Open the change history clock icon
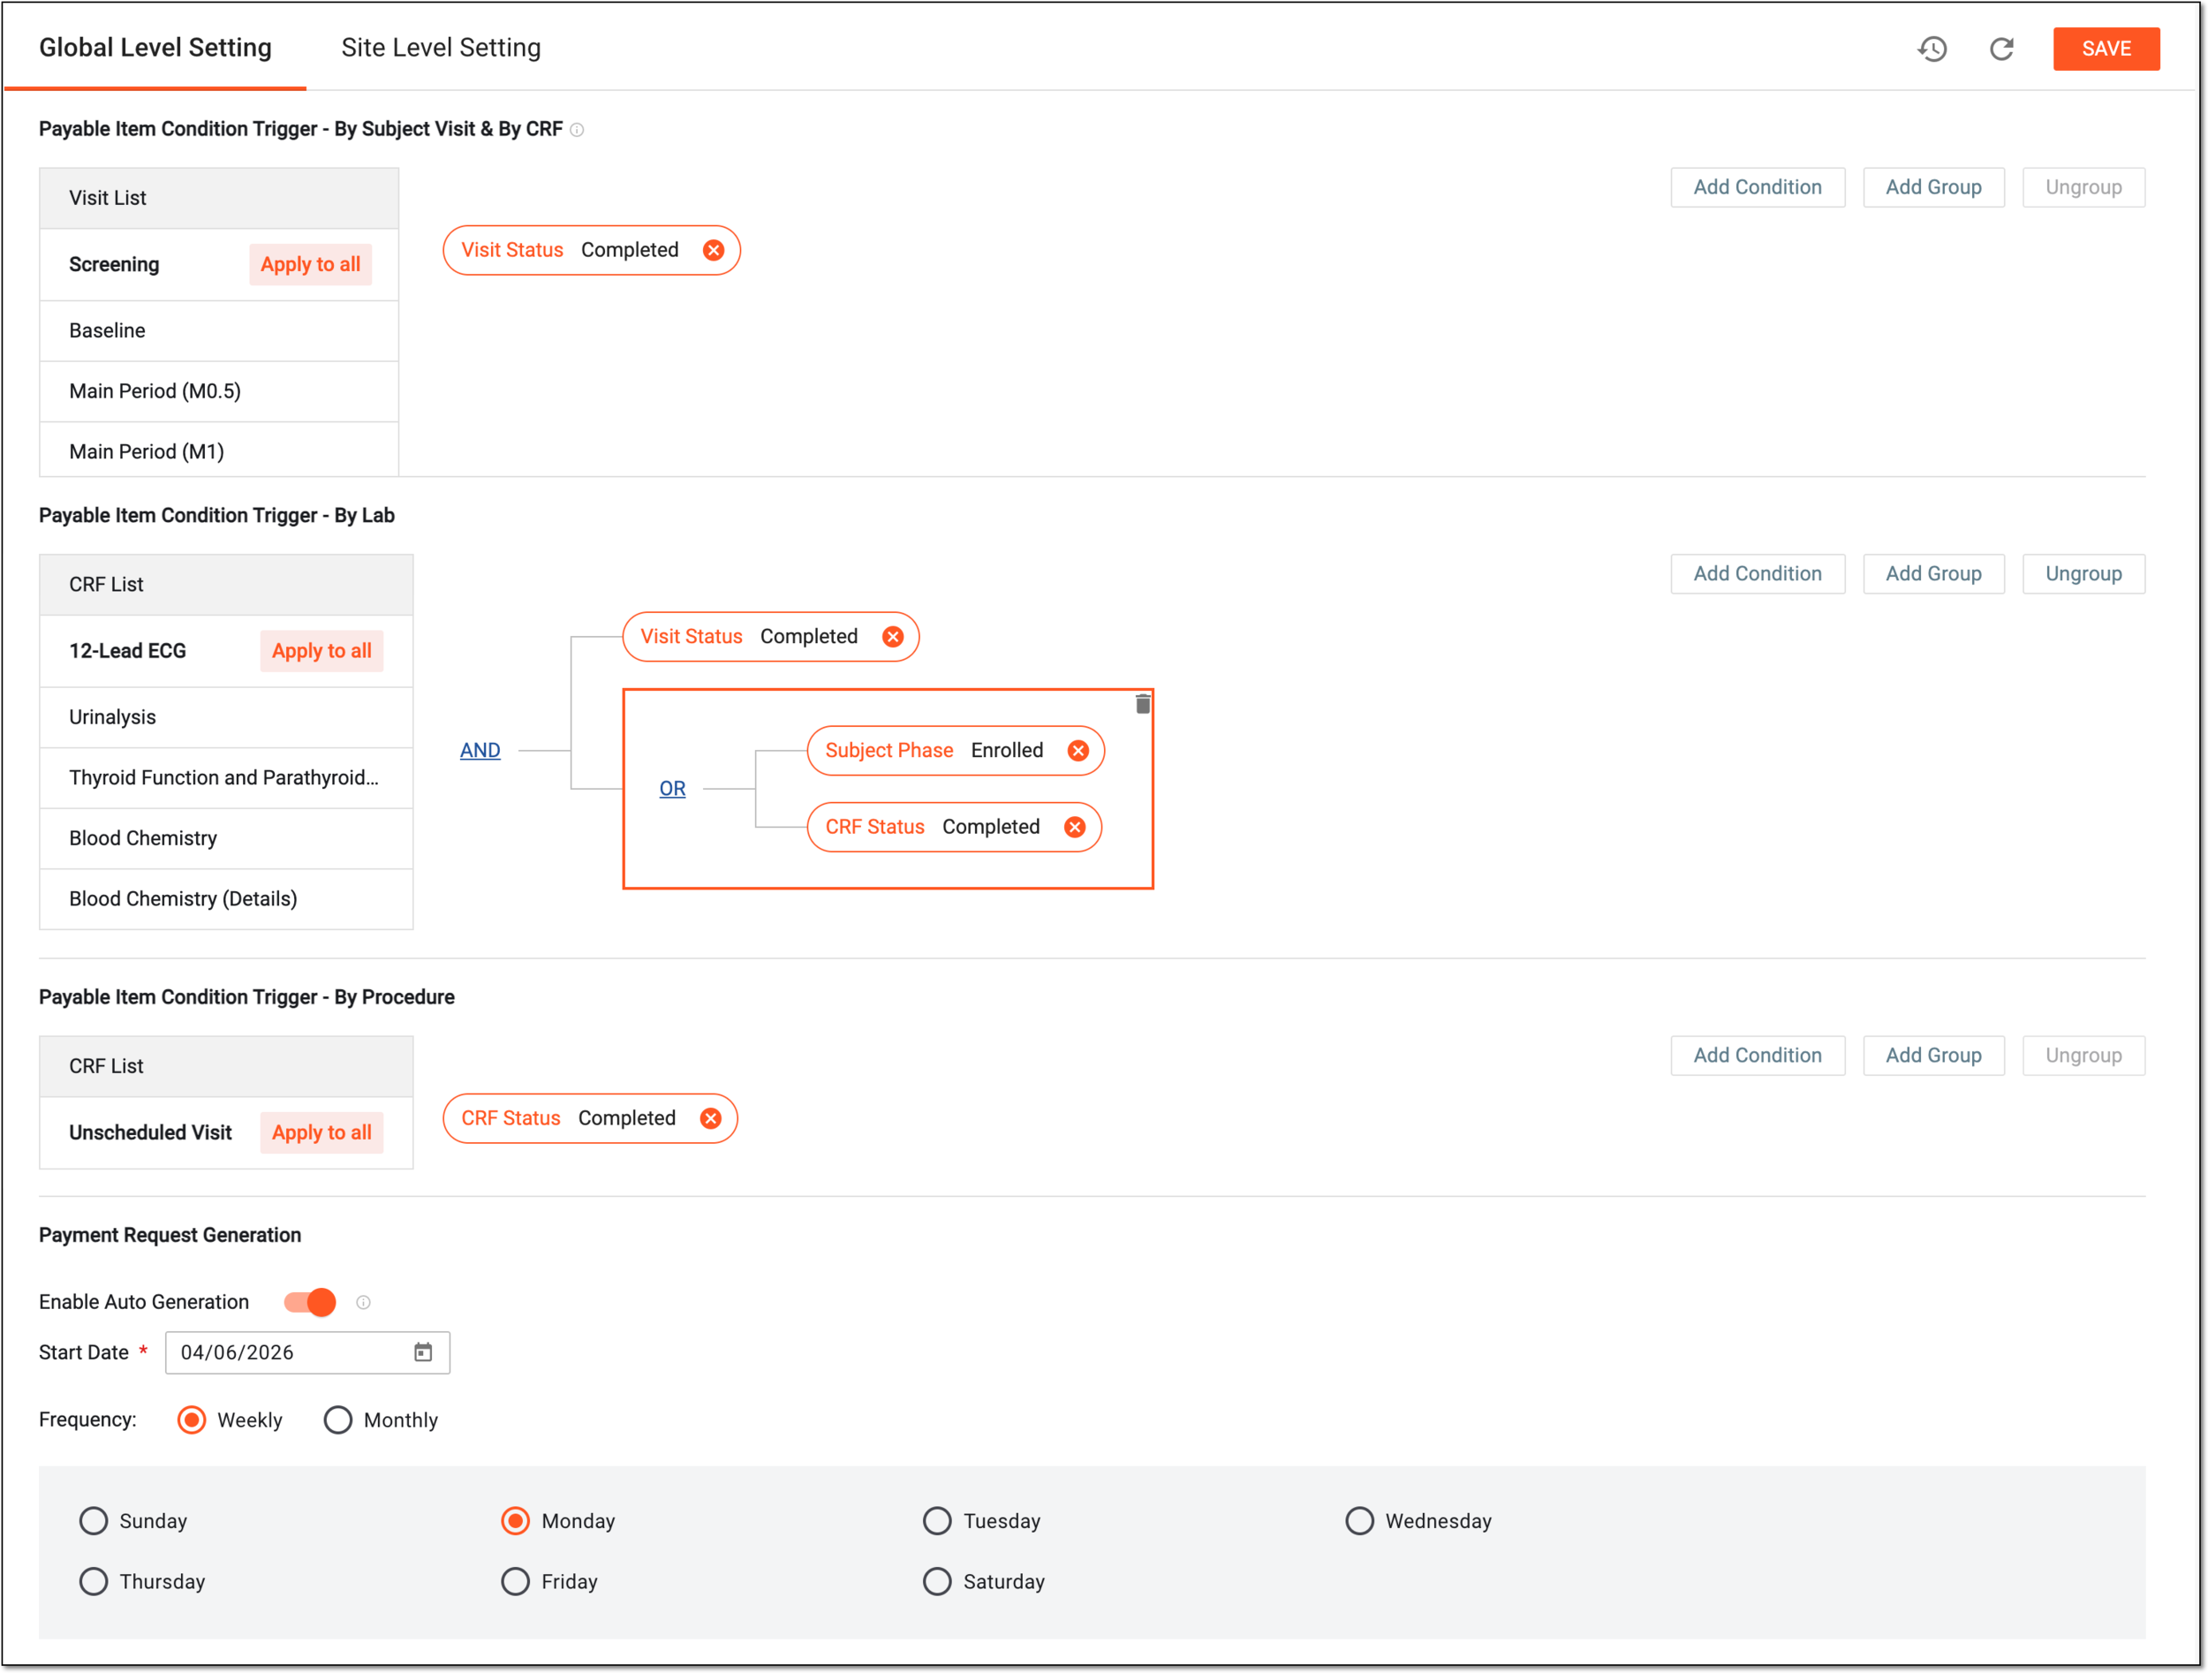 click(x=1932, y=49)
